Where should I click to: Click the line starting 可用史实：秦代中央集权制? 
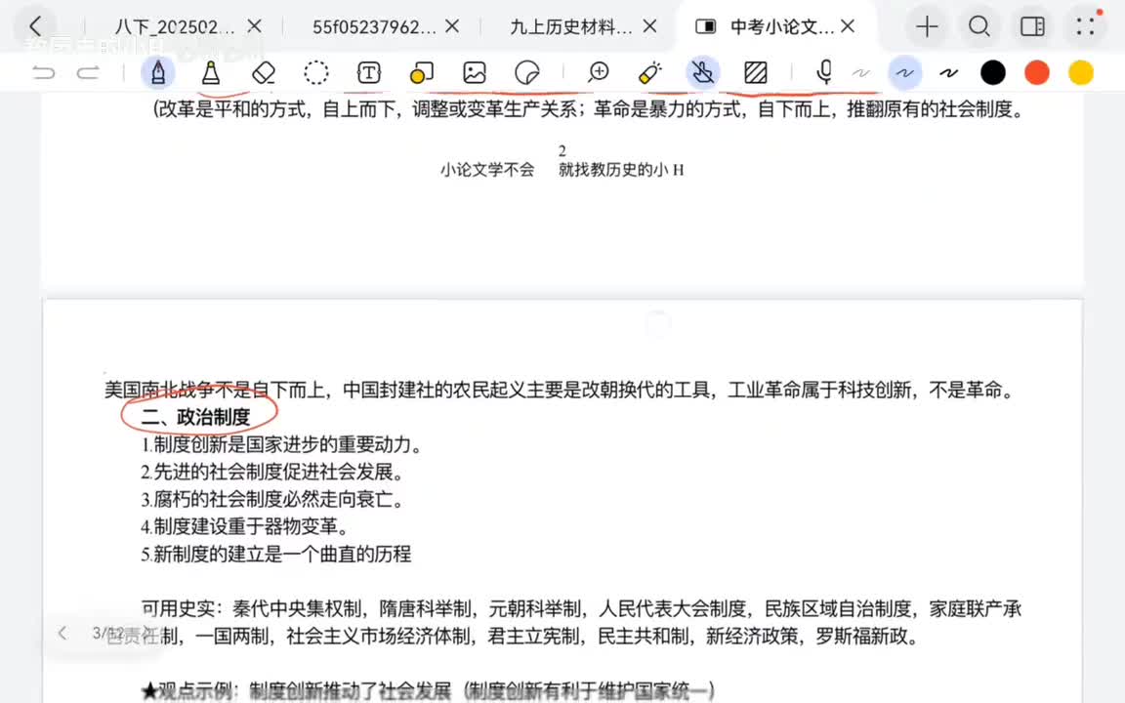pyautogui.click(x=581, y=609)
